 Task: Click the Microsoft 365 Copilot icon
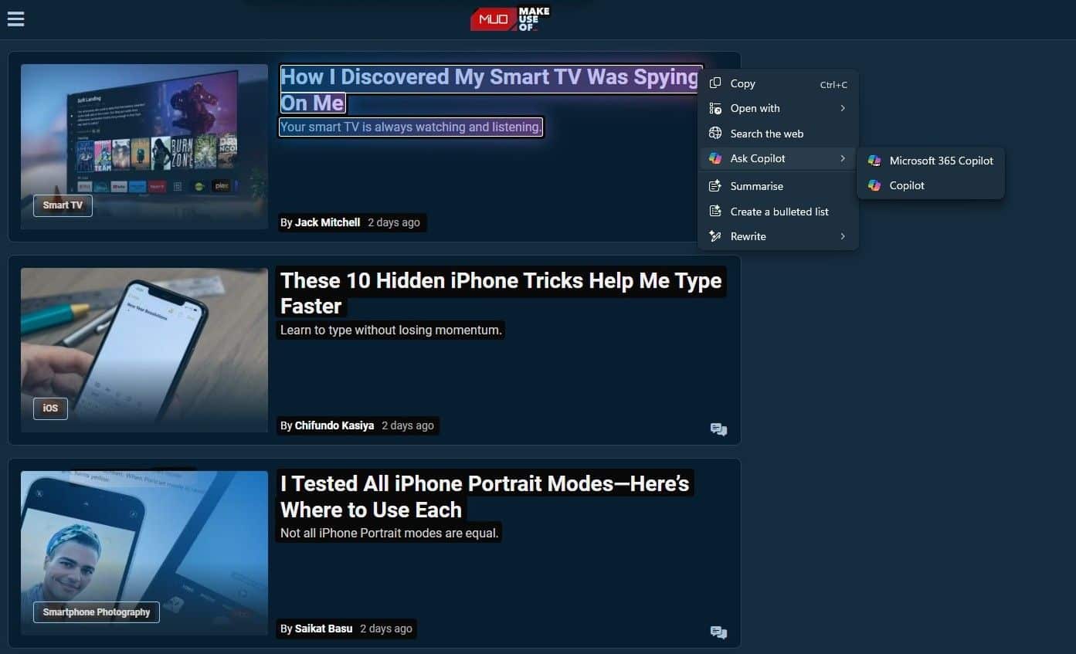(x=874, y=161)
